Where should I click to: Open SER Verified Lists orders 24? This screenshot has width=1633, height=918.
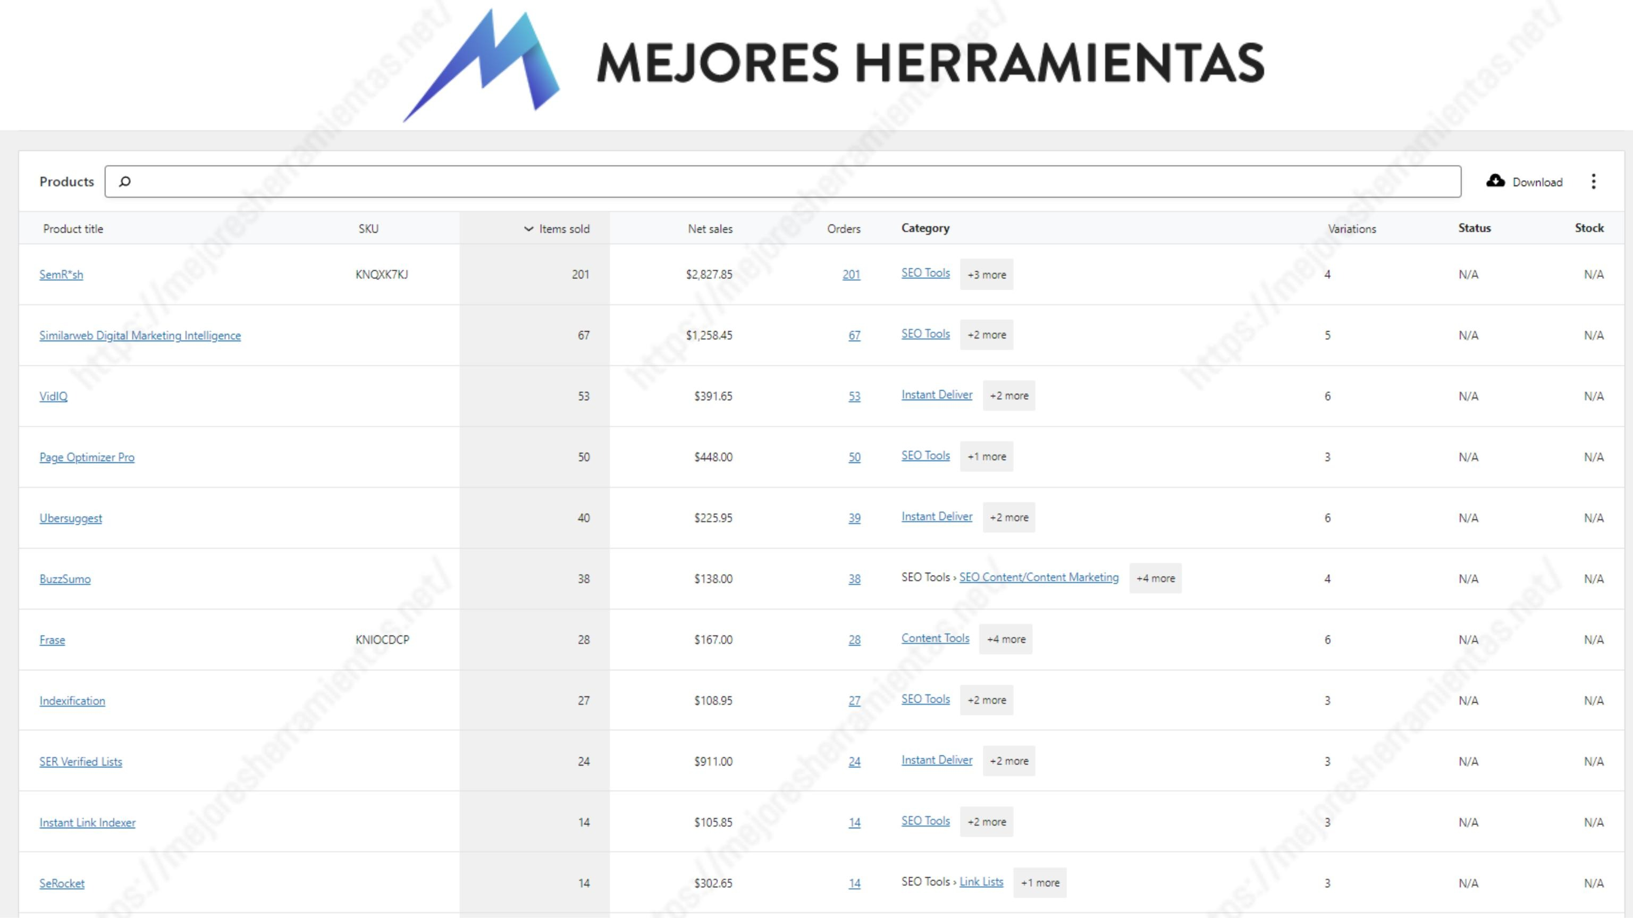[855, 761]
